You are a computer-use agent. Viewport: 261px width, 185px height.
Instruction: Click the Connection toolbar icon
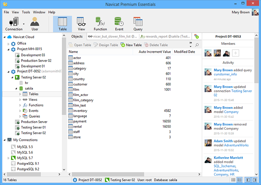(14, 24)
